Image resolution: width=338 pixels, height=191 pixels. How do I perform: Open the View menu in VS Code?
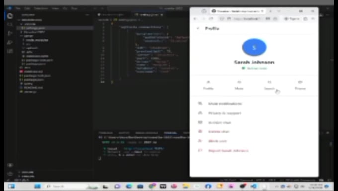pyautogui.click(x=55, y=8)
